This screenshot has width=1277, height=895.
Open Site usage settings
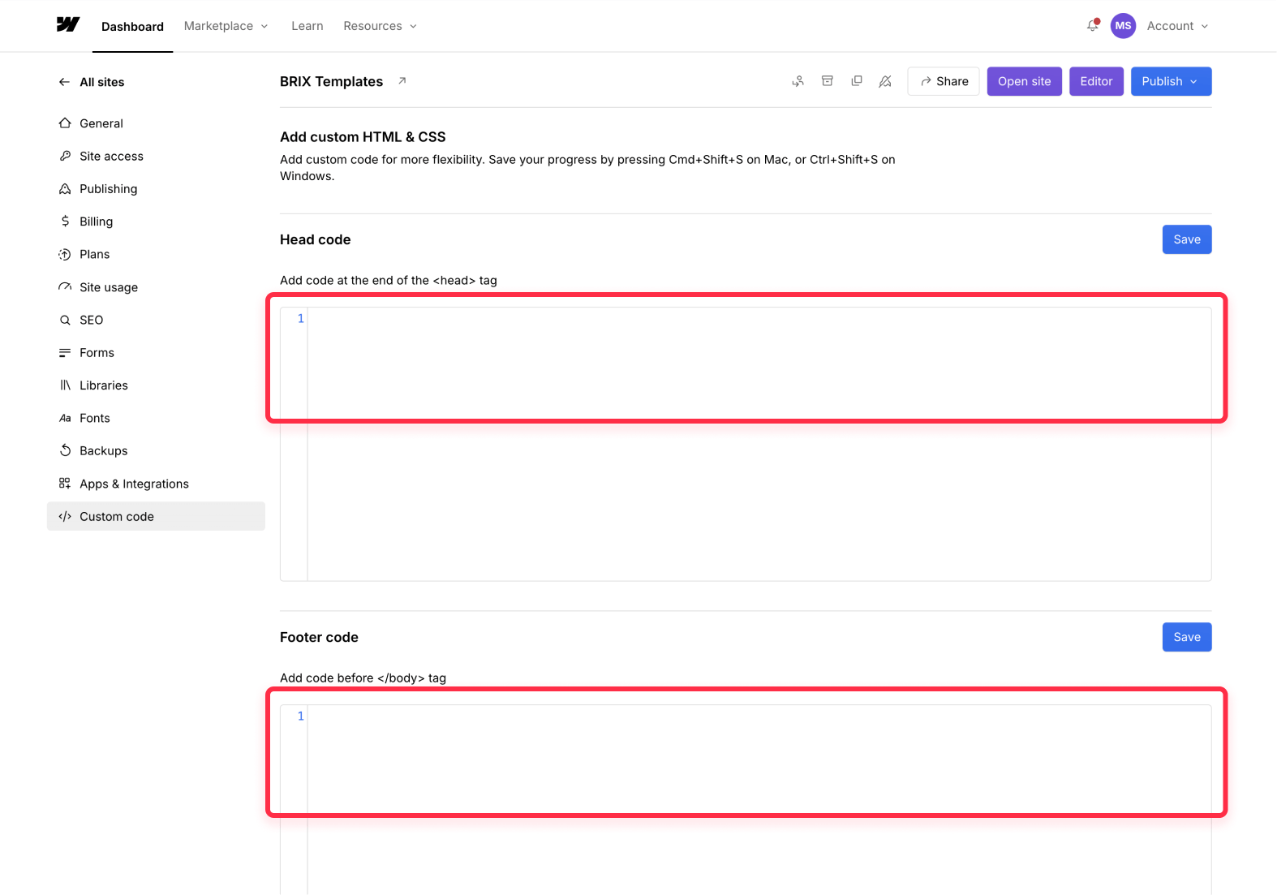[x=156, y=287]
